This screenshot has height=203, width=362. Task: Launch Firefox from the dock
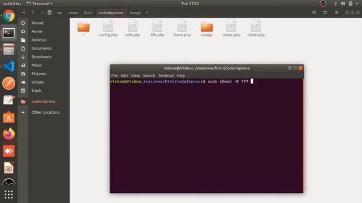click(9, 134)
